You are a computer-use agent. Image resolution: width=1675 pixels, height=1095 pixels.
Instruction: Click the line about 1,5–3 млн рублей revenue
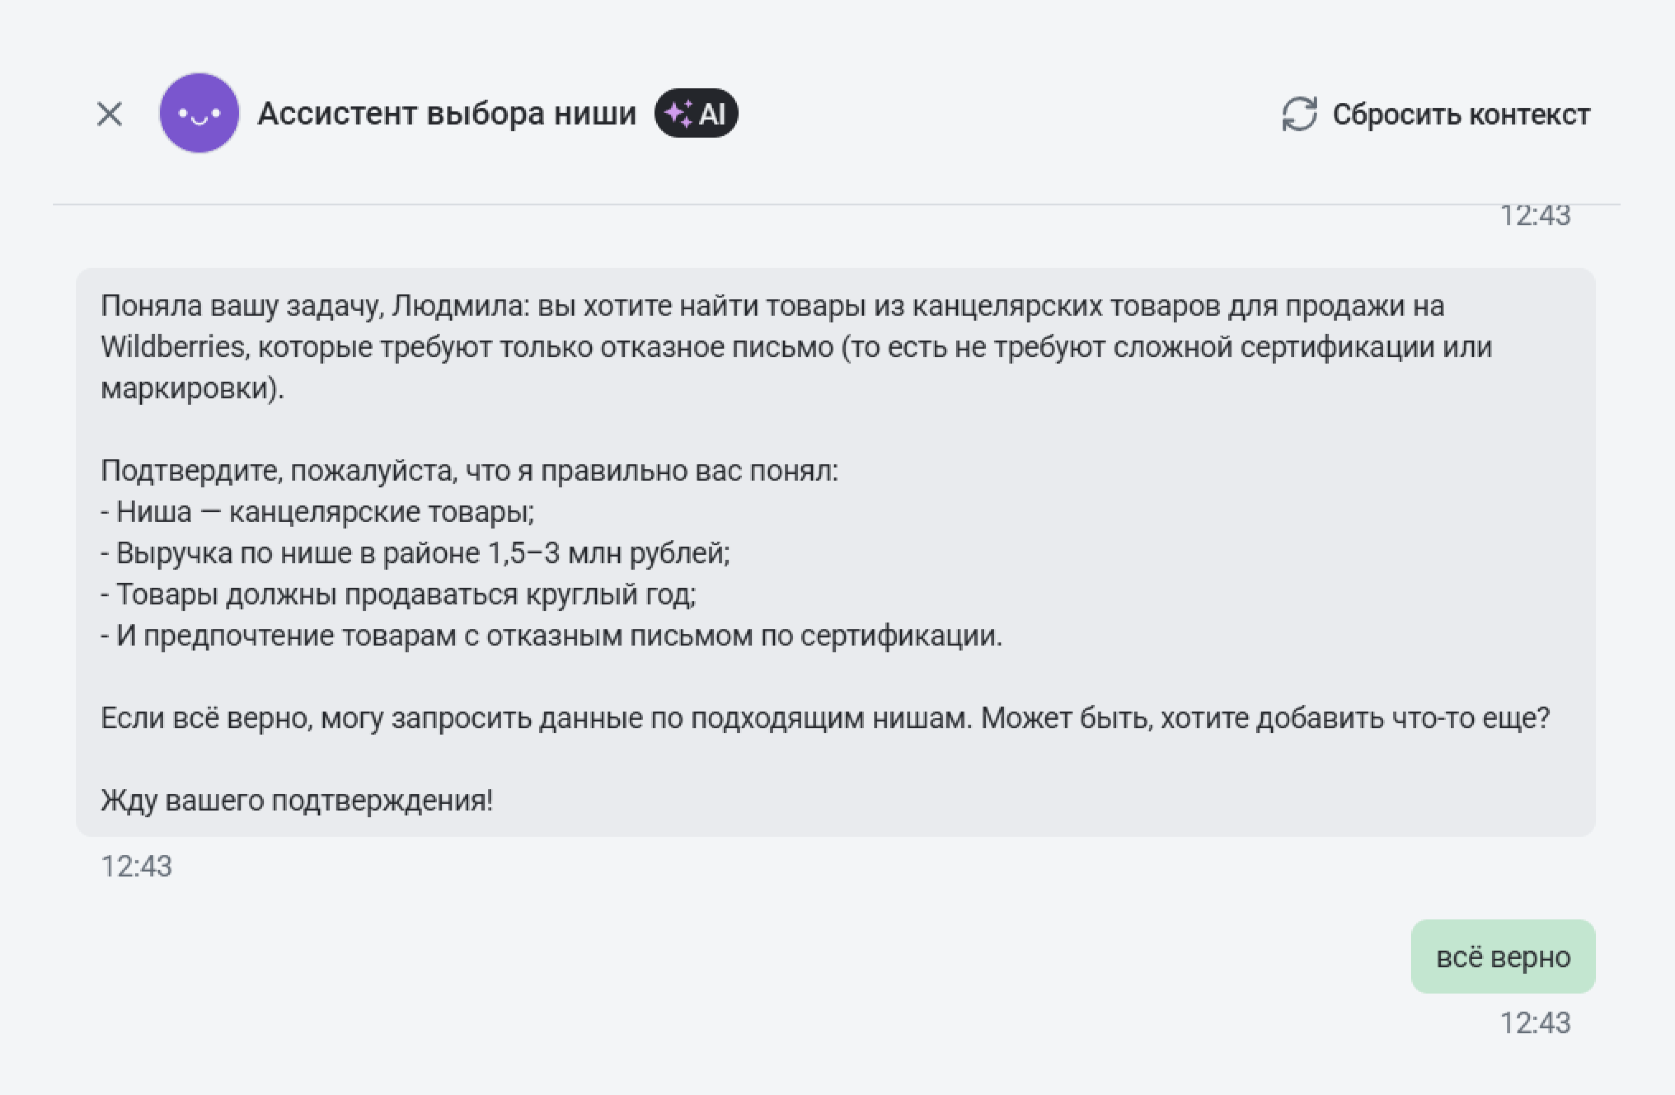tap(415, 554)
